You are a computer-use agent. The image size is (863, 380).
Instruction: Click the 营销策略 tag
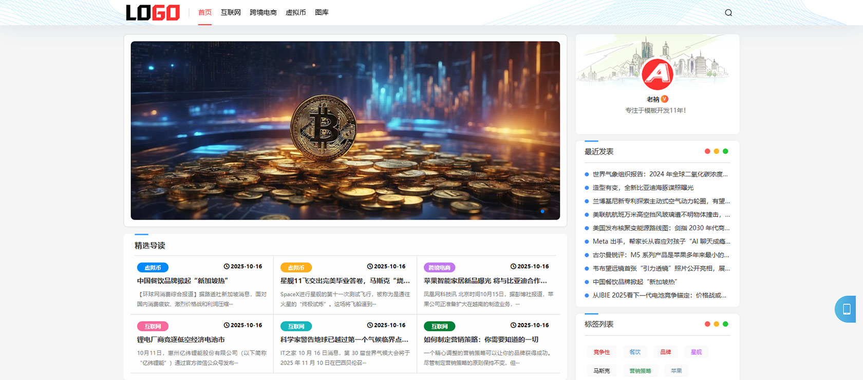pyautogui.click(x=640, y=371)
